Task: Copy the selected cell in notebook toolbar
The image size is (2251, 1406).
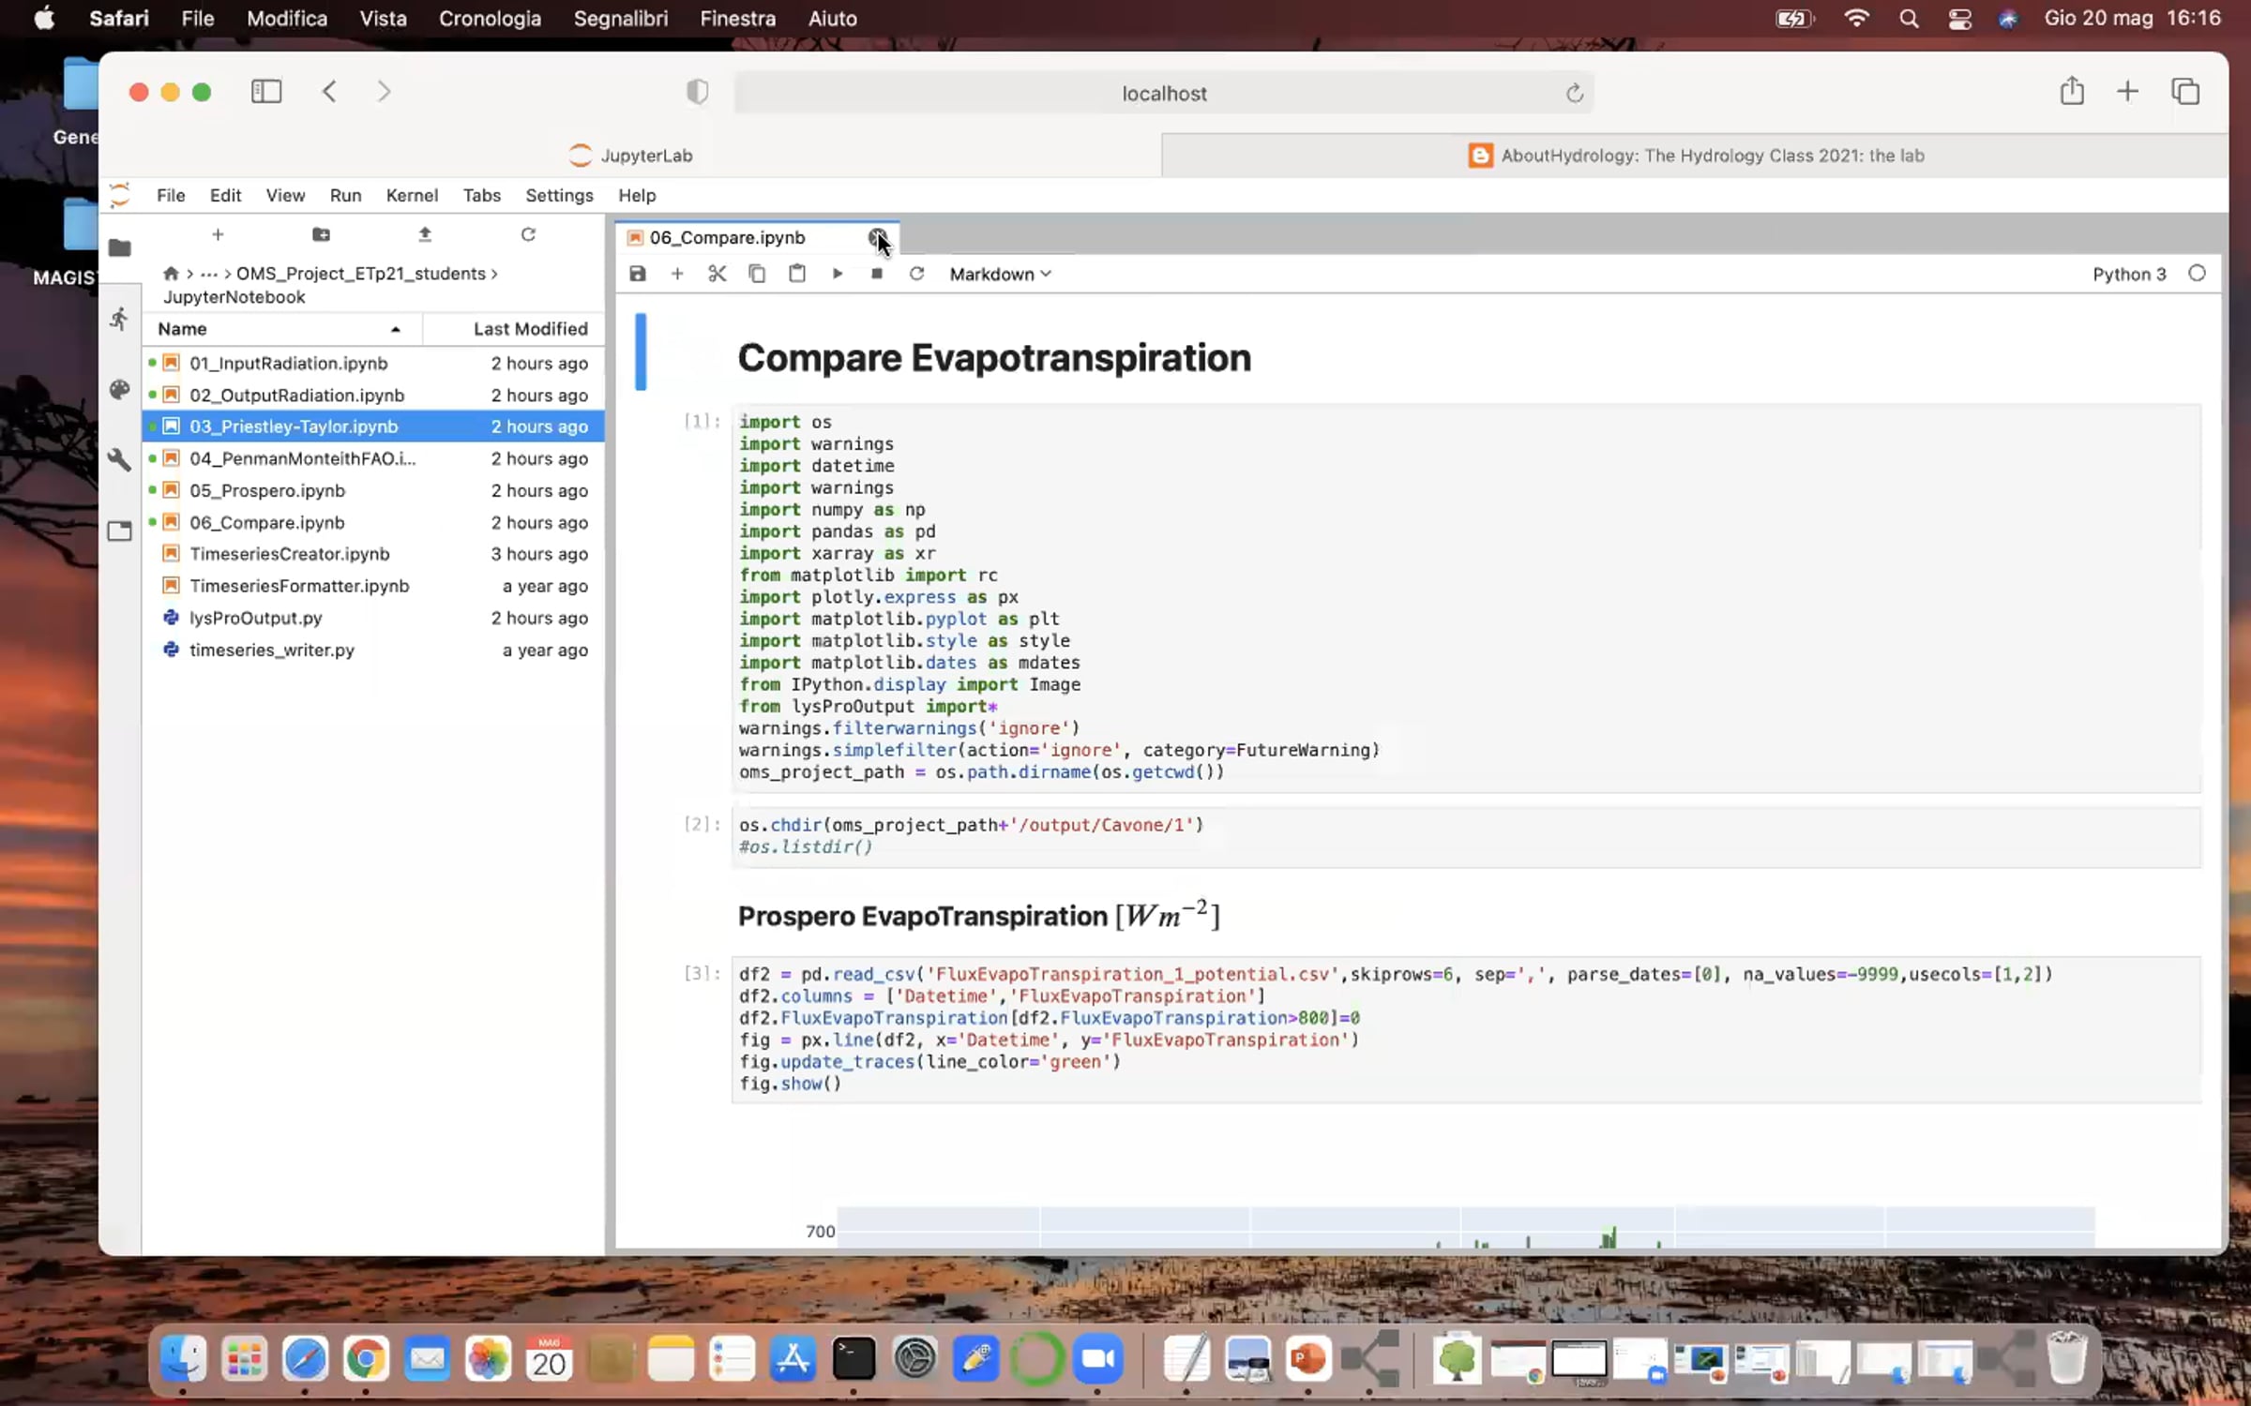Action: (x=757, y=274)
